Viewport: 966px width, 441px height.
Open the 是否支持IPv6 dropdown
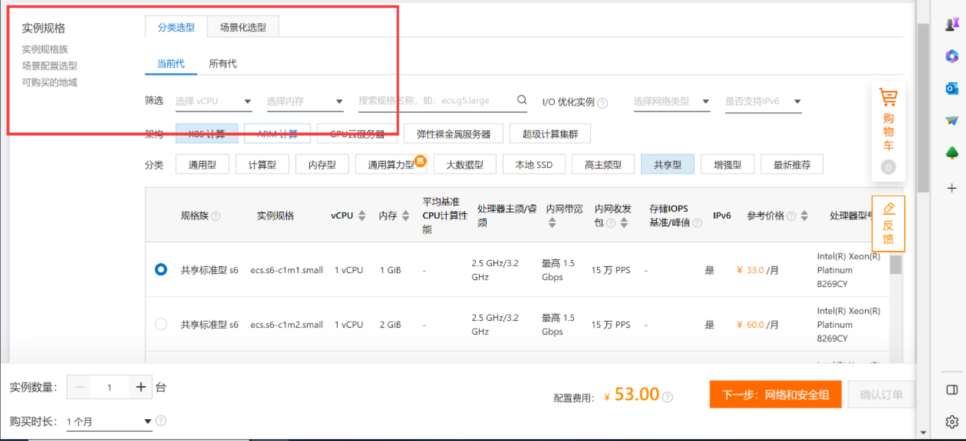pyautogui.click(x=763, y=101)
